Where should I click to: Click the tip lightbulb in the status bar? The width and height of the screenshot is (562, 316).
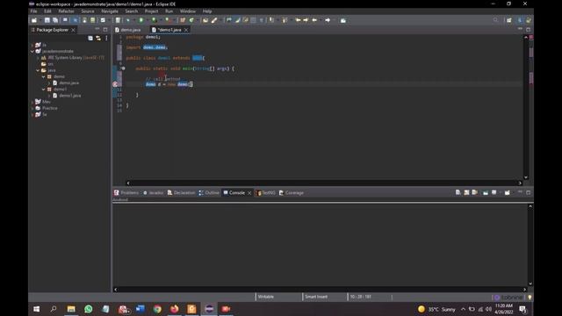(530, 298)
